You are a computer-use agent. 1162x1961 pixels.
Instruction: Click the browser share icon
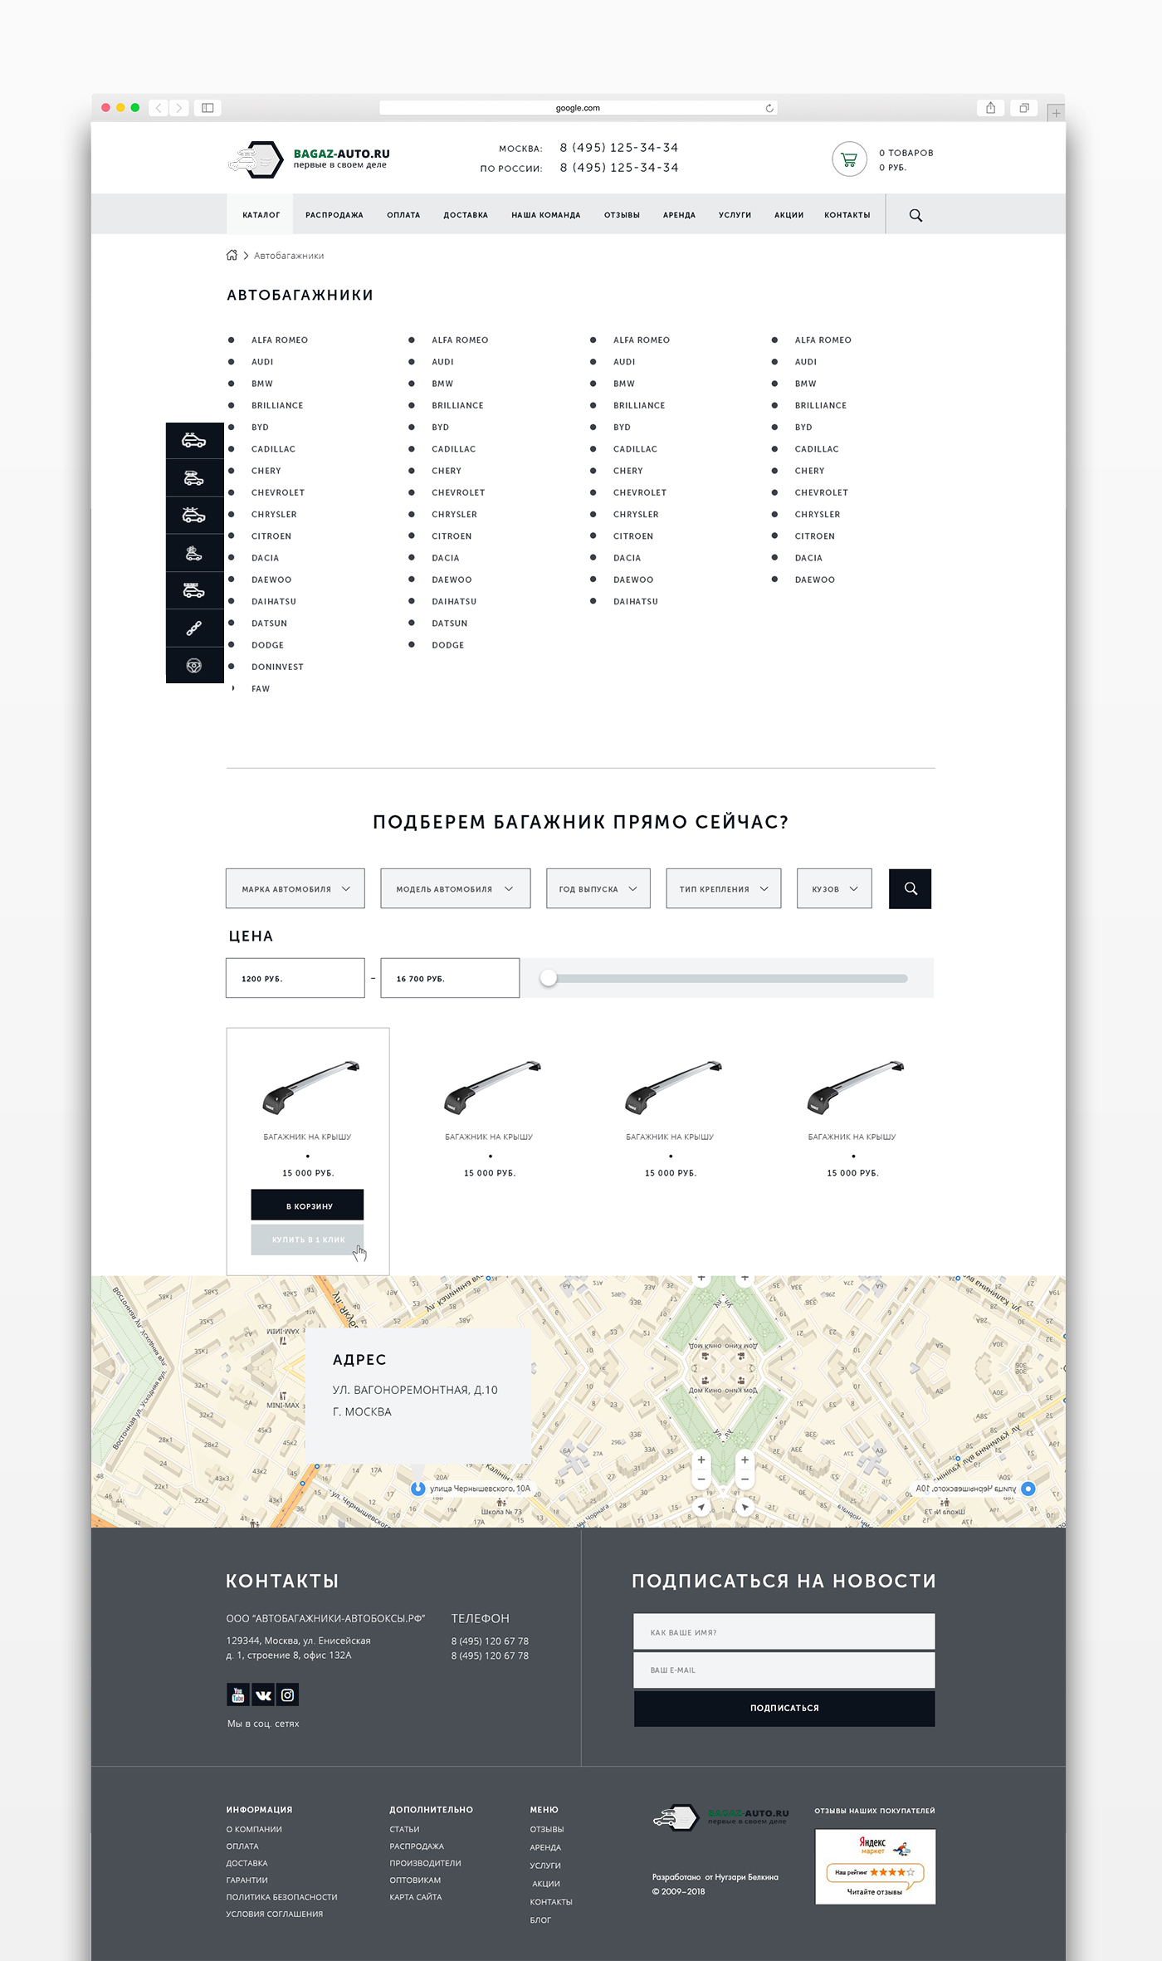pyautogui.click(x=990, y=108)
